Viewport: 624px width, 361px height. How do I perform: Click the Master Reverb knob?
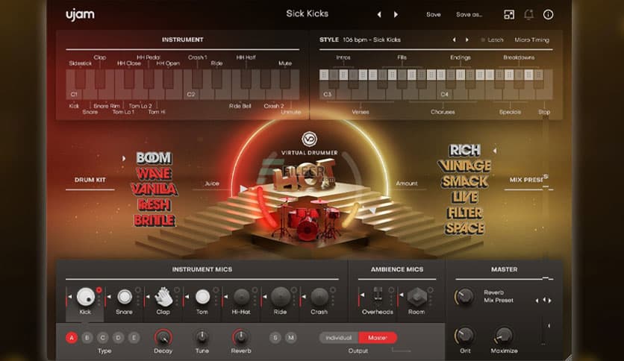click(464, 297)
